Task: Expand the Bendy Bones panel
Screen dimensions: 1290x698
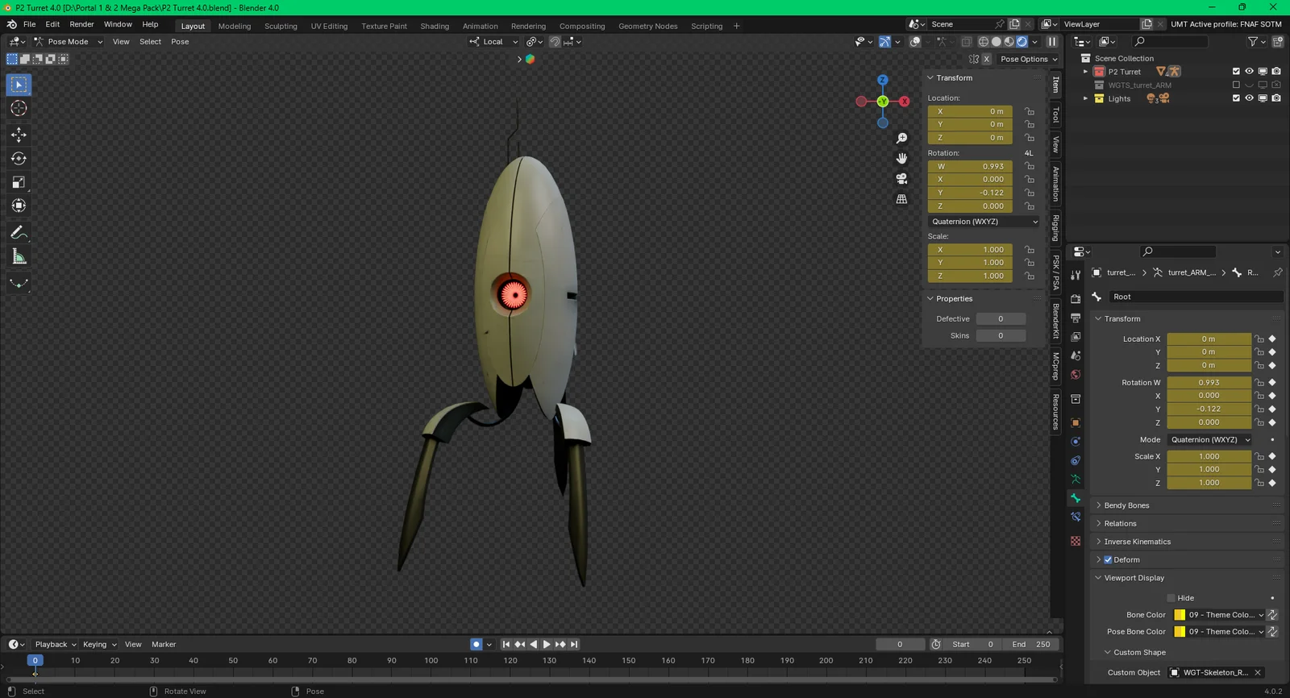Action: [1126, 505]
